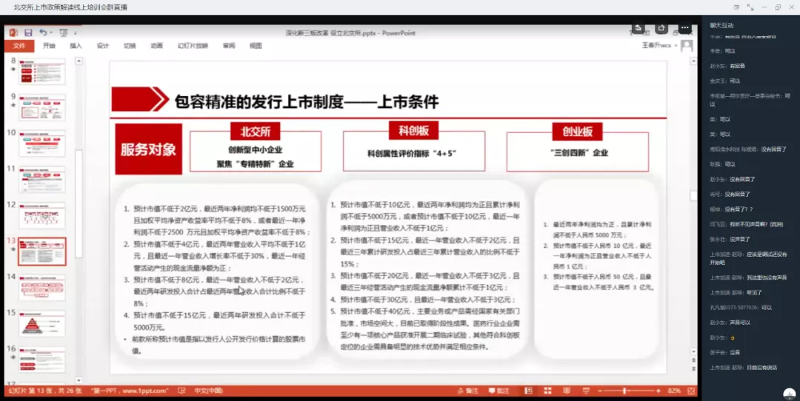The height and width of the screenshot is (401, 800).
Task: Open the 幻灯片放映 ribbon tab
Action: [193, 46]
